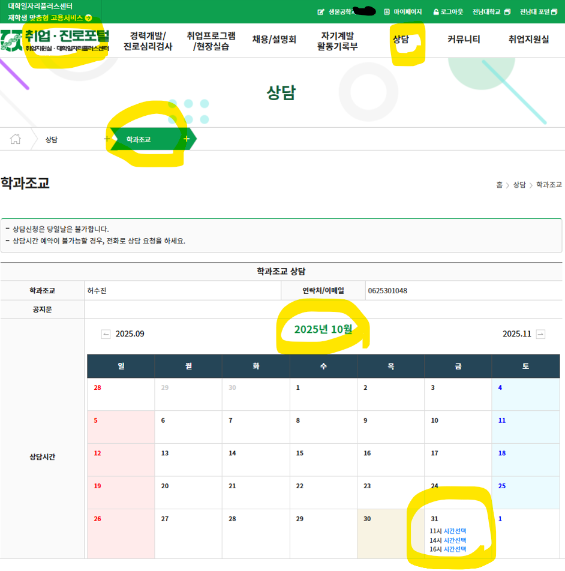Screen dimensions: 565x571
Task: Click the 2025.11 next month label
Action: [x=516, y=334]
